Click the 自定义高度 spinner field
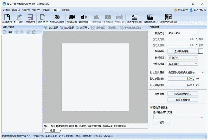208x140 pixels. (x=183, y=45)
